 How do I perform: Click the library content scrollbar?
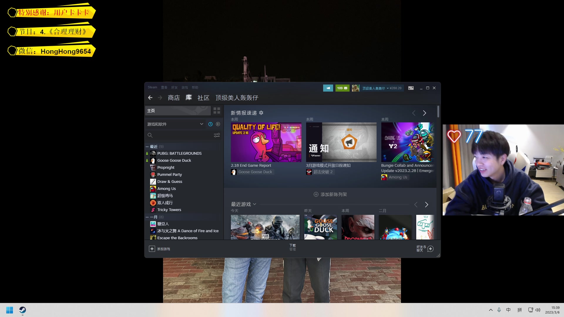438,112
